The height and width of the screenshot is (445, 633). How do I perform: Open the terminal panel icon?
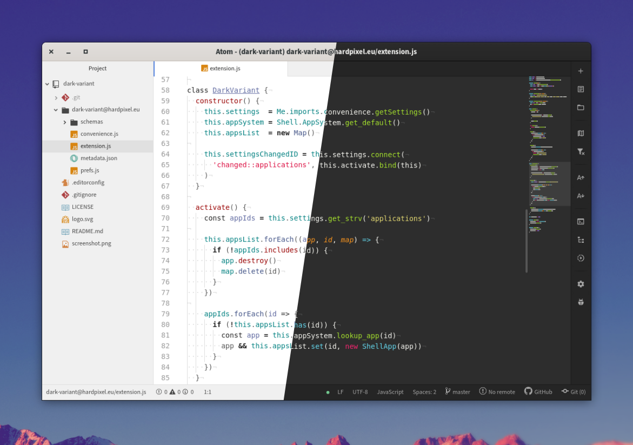[x=581, y=222]
